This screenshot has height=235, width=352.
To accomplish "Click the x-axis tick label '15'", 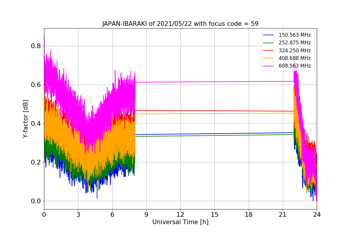I will (x=214, y=214).
